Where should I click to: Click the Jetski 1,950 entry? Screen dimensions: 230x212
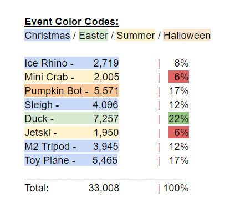click(x=71, y=132)
